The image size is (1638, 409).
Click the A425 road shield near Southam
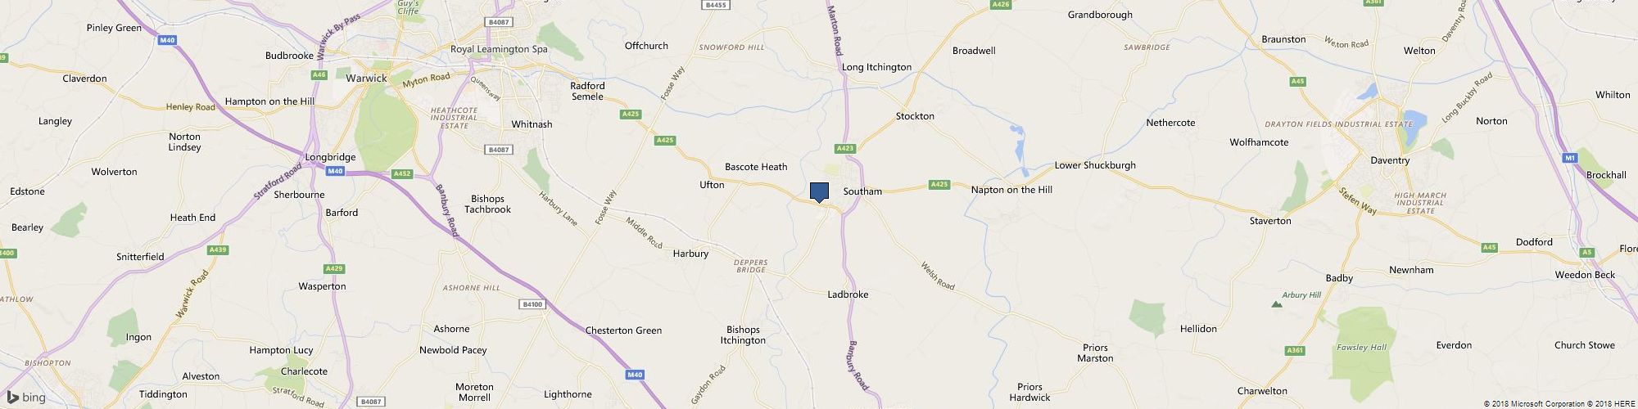click(x=939, y=185)
